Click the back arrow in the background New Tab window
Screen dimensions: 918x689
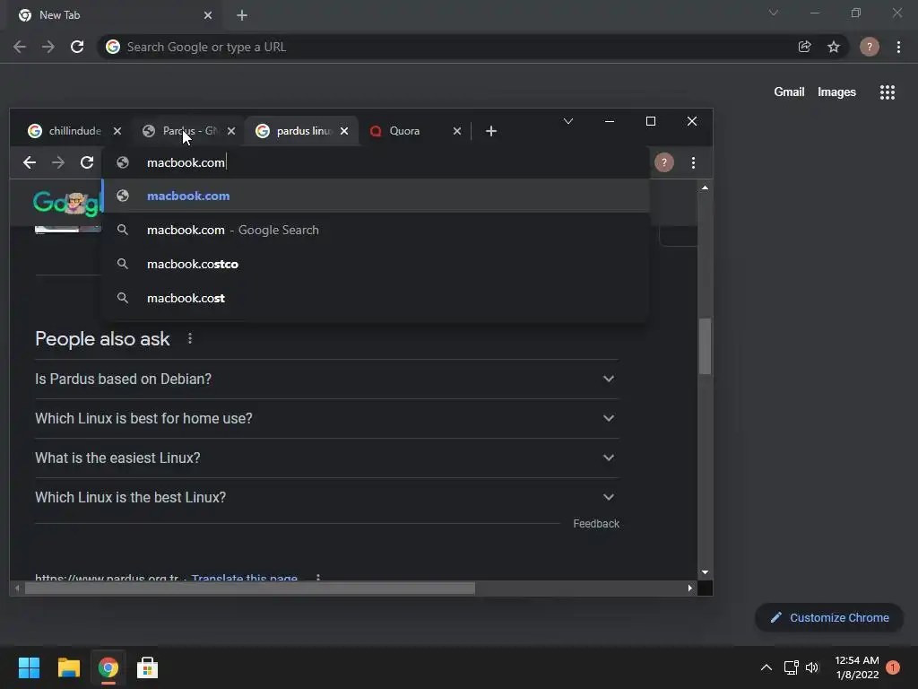pyautogui.click(x=20, y=47)
